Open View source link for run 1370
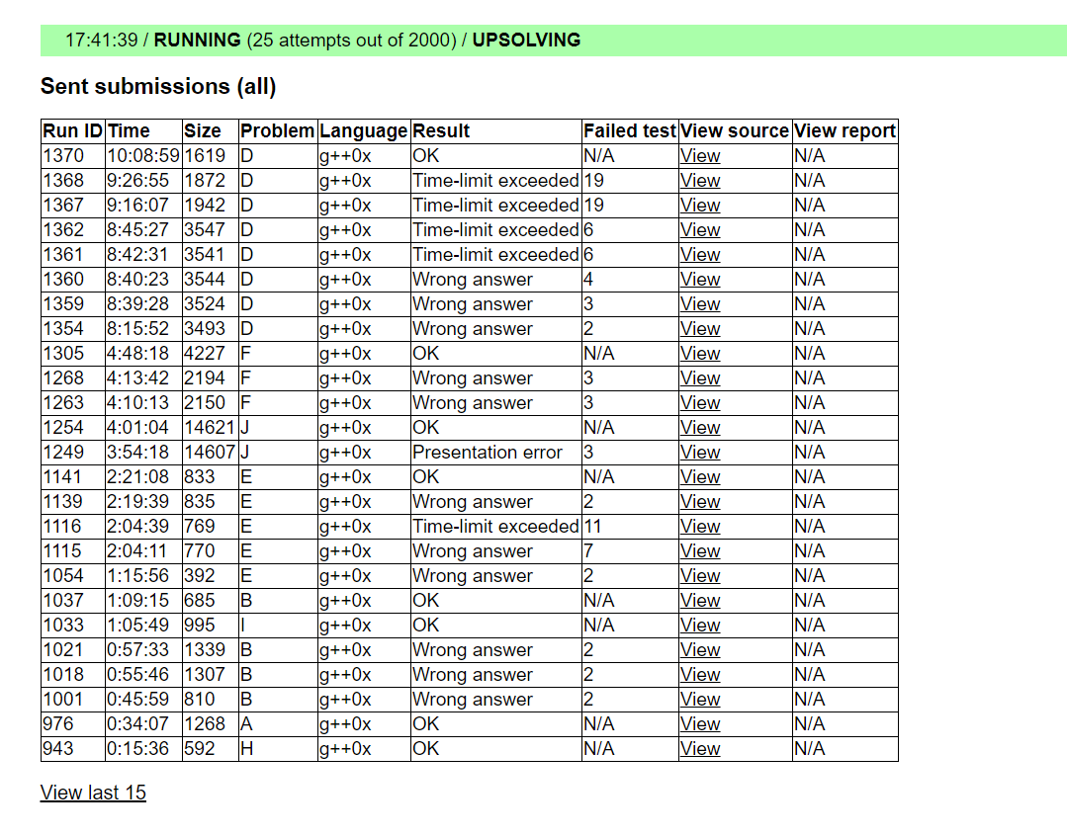Screen dimensions: 1067x837 [x=700, y=156]
